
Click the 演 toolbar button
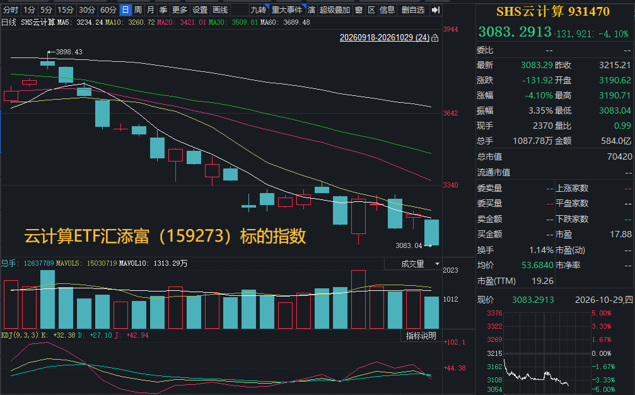(312, 9)
